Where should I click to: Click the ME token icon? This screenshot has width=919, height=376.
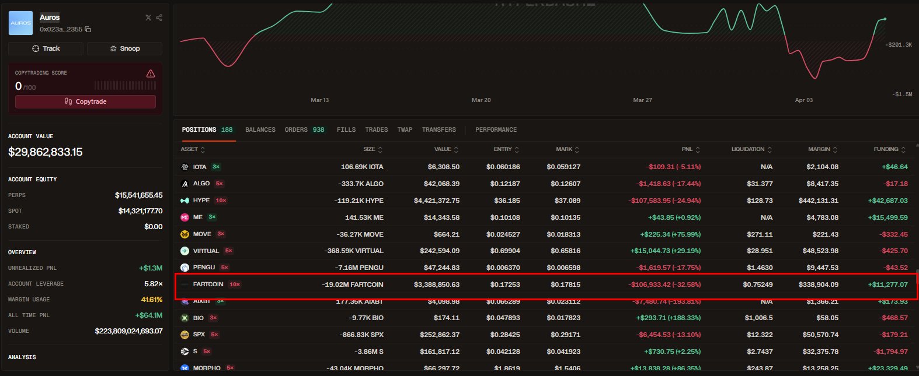(185, 217)
